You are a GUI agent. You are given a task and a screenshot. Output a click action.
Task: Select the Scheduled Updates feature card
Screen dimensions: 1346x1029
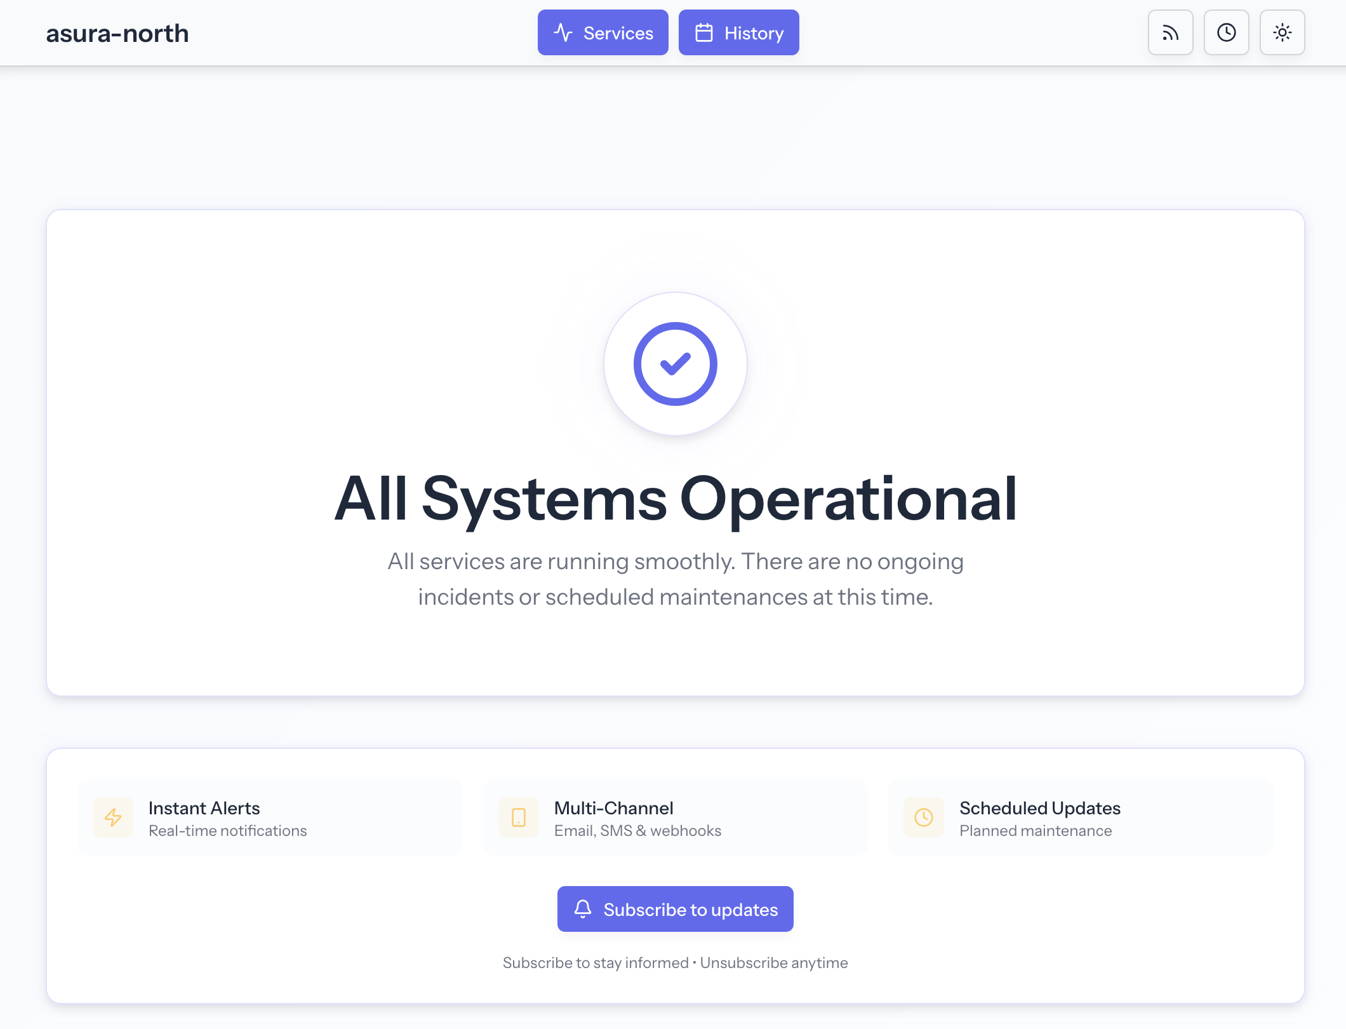(1080, 817)
